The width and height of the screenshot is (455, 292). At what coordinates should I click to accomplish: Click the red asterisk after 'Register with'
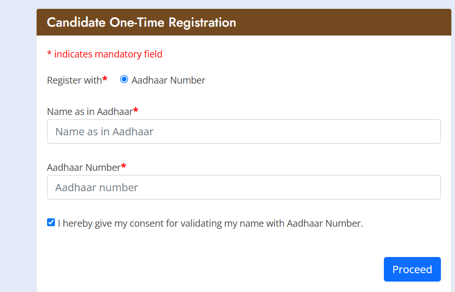105,79
